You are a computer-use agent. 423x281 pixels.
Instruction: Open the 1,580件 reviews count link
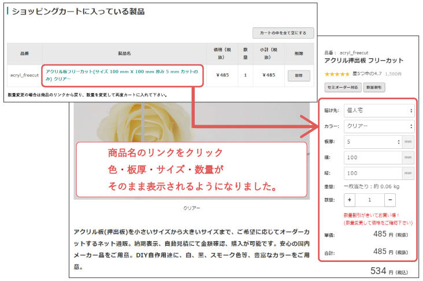point(394,74)
